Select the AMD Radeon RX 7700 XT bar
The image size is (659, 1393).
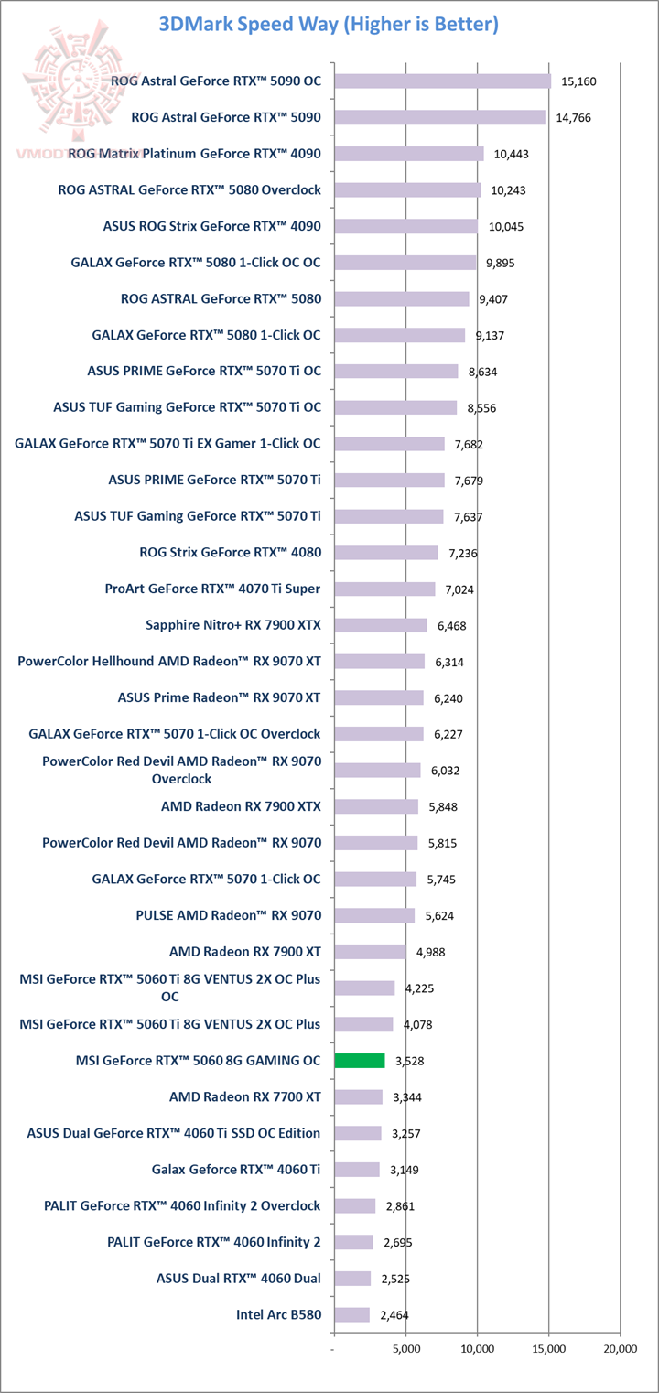pos(358,1096)
